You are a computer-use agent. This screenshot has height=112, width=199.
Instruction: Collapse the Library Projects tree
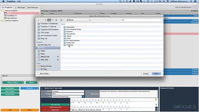point(1,21)
